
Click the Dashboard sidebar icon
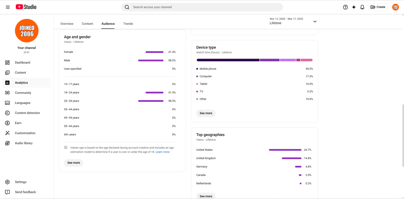8,62
